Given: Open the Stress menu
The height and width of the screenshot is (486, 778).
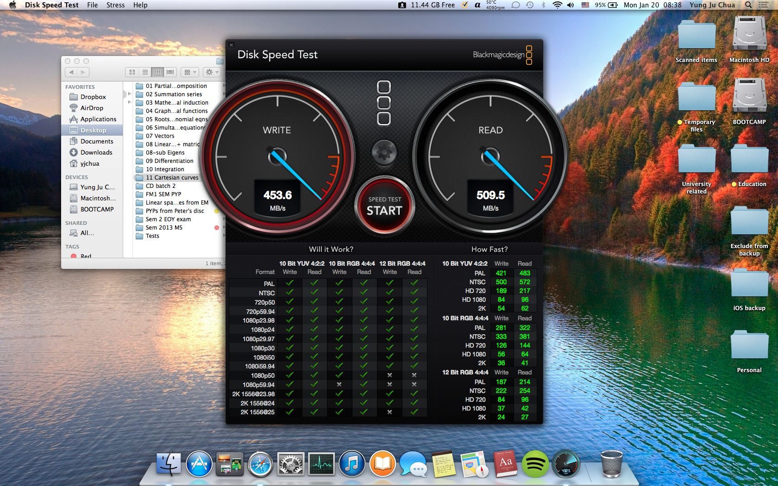Looking at the screenshot, I should [x=115, y=5].
